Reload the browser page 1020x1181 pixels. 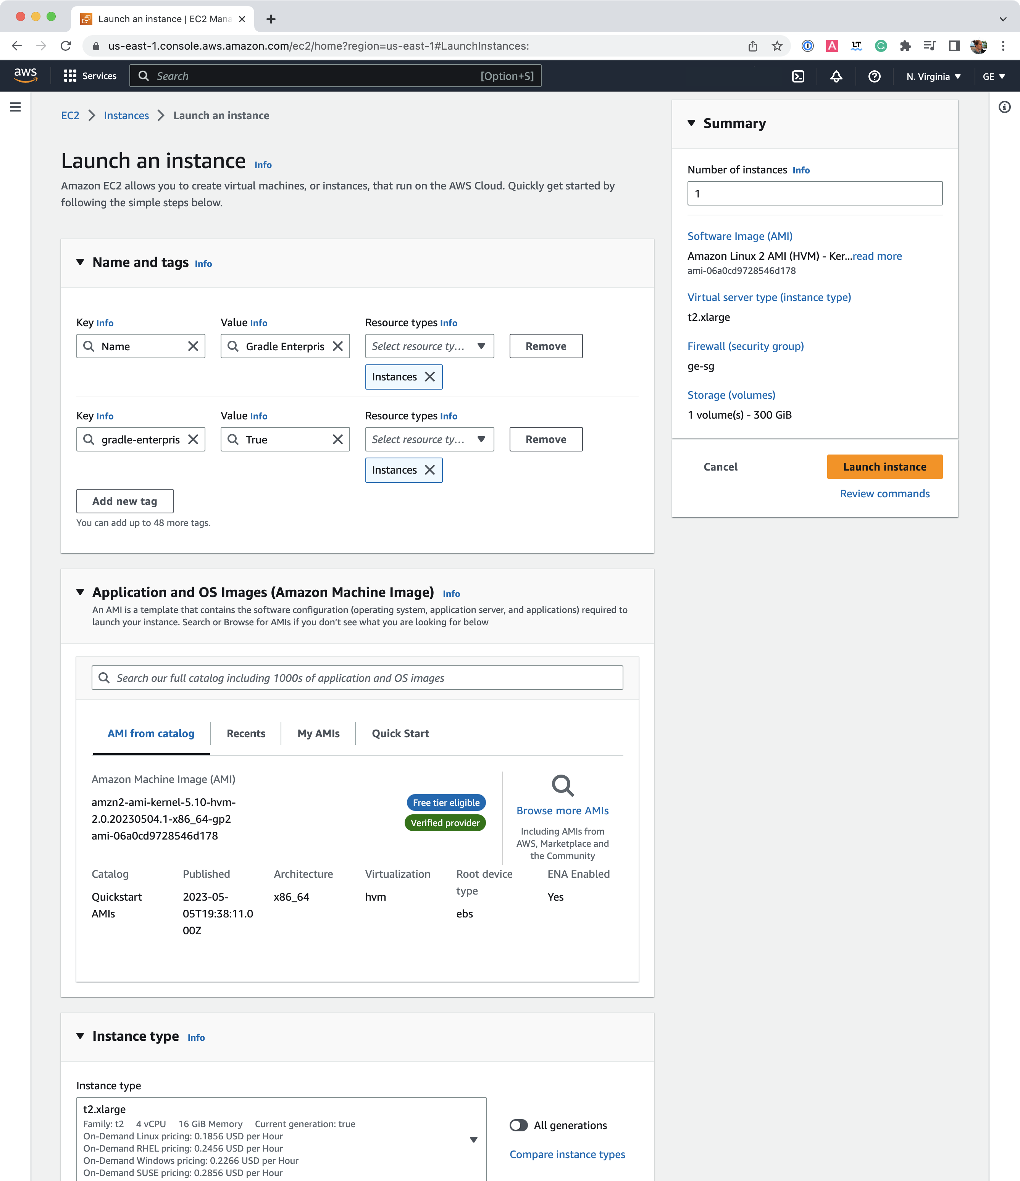tap(66, 46)
